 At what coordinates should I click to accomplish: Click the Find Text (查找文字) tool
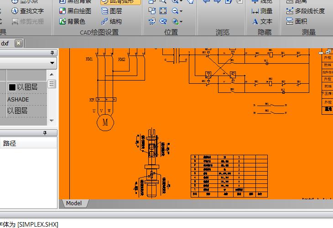pyautogui.click(x=27, y=11)
